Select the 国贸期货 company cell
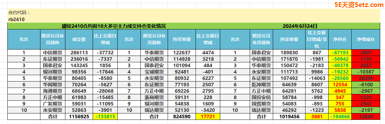This screenshot has height=124, width=385. point(261,104)
